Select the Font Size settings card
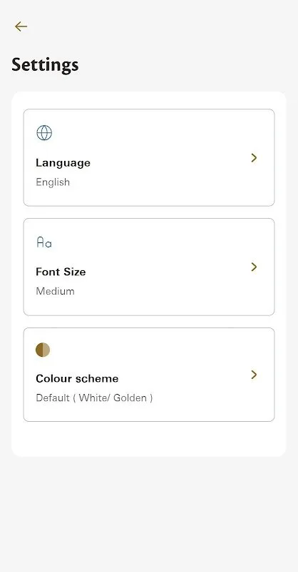 [x=149, y=267]
